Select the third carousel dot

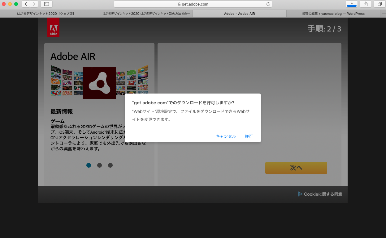(111, 165)
